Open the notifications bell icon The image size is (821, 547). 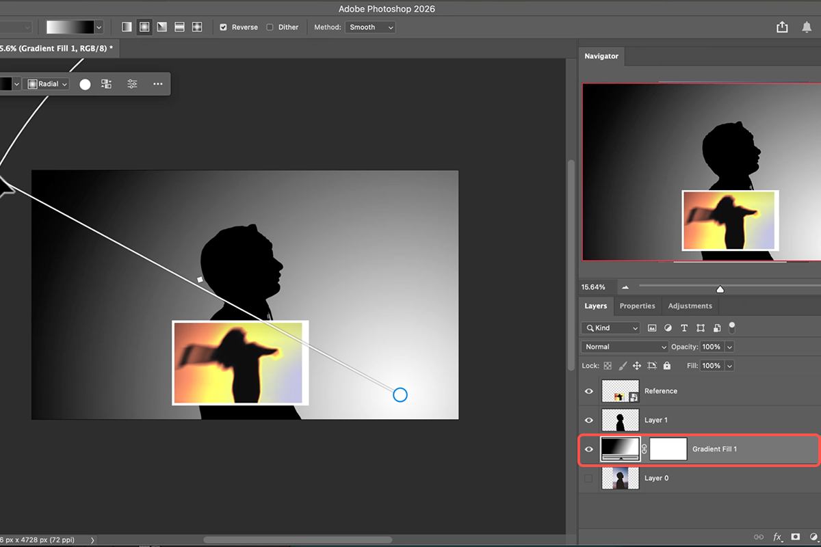tap(807, 27)
